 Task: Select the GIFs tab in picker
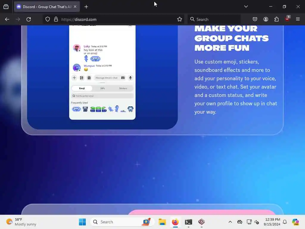102,88
